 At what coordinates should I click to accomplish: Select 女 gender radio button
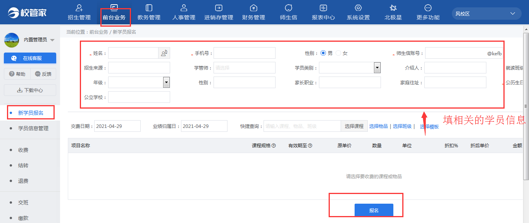(338, 53)
